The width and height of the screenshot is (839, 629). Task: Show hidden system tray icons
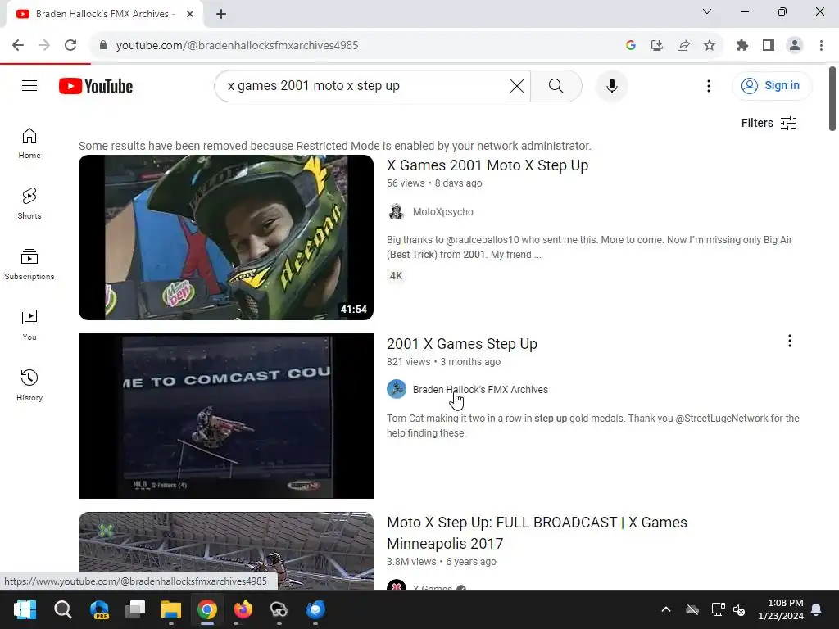point(665,609)
